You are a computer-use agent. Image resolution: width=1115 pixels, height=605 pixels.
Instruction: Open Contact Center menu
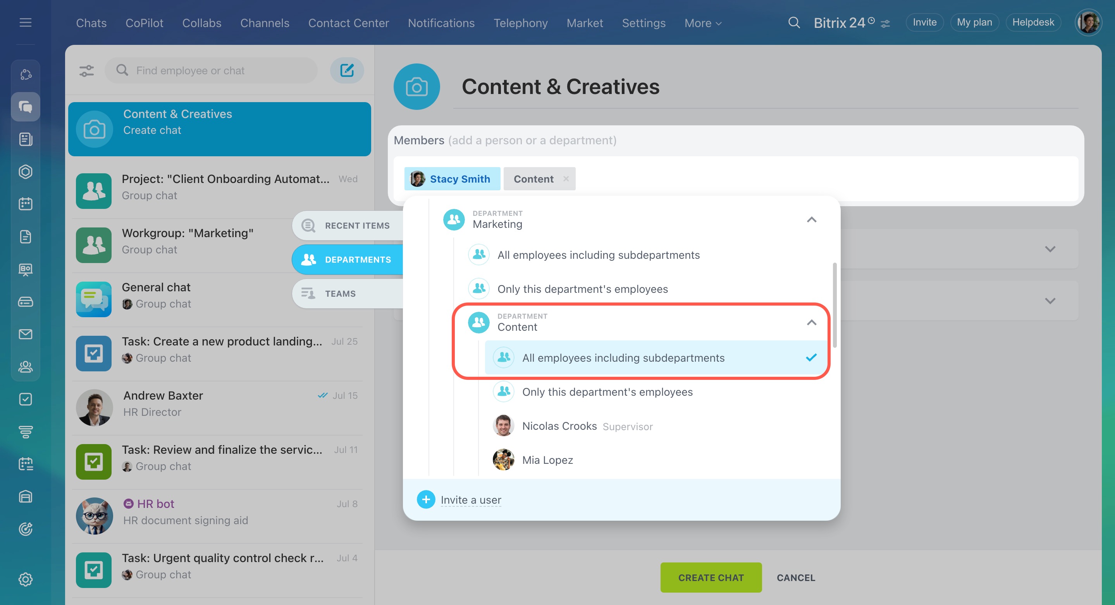[348, 23]
